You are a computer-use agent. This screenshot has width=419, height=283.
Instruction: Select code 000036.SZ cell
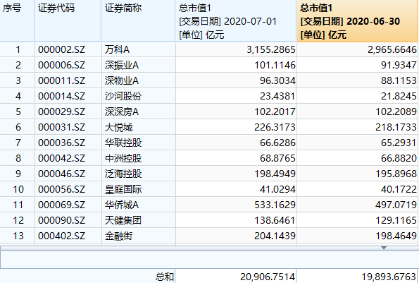click(x=68, y=143)
